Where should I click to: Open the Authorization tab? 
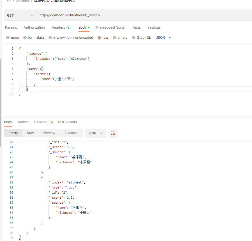point(34,27)
